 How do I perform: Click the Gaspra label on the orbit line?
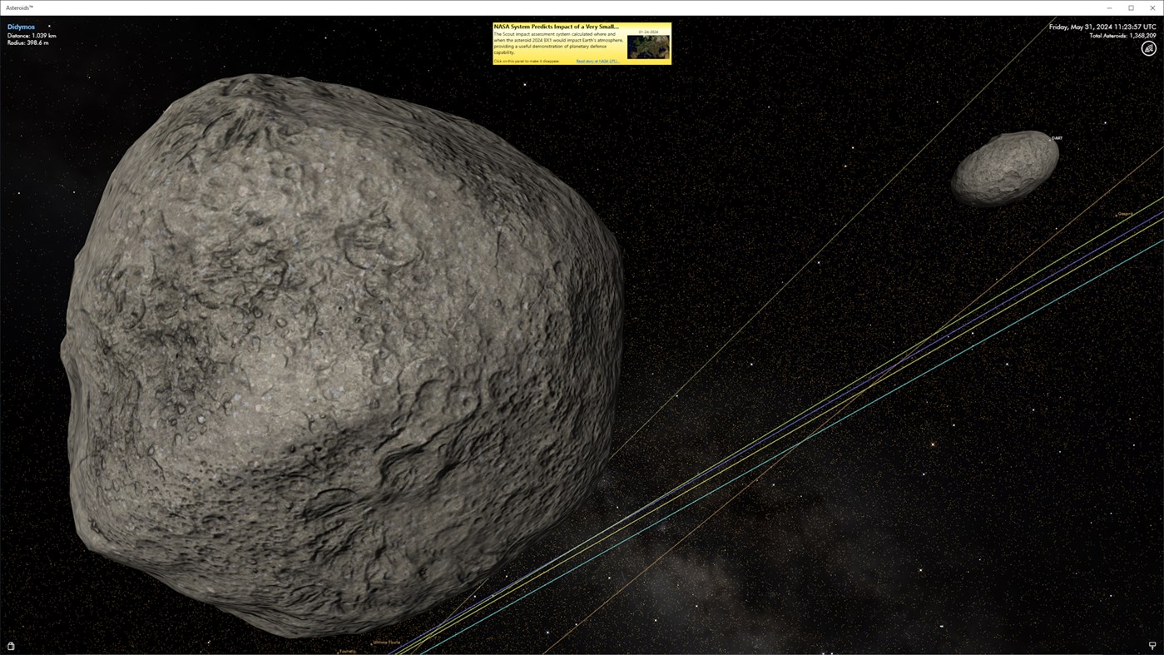click(x=1124, y=213)
